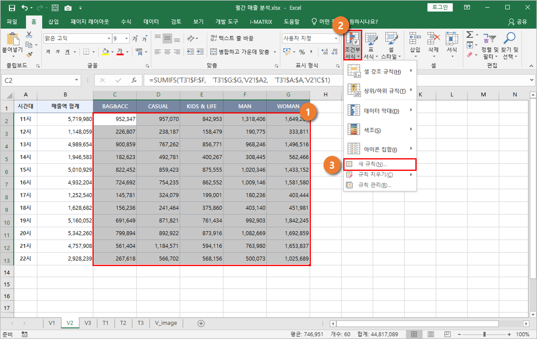Click the AutoSum sigma icon
537x339 pixels.
point(470,35)
